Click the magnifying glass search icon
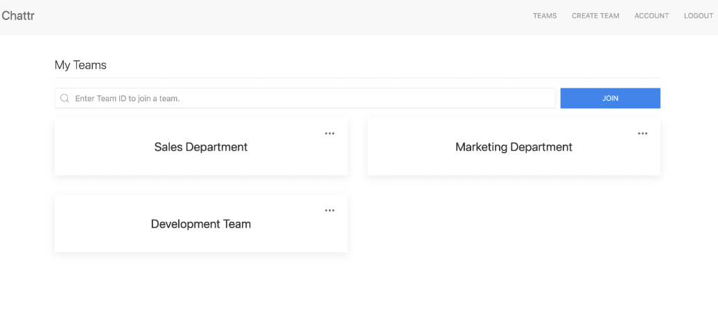The width and height of the screenshot is (718, 318). pos(65,98)
